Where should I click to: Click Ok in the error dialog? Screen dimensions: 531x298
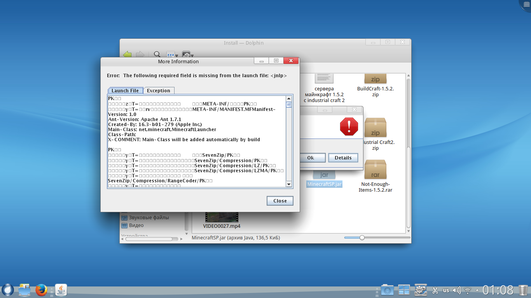(311, 158)
